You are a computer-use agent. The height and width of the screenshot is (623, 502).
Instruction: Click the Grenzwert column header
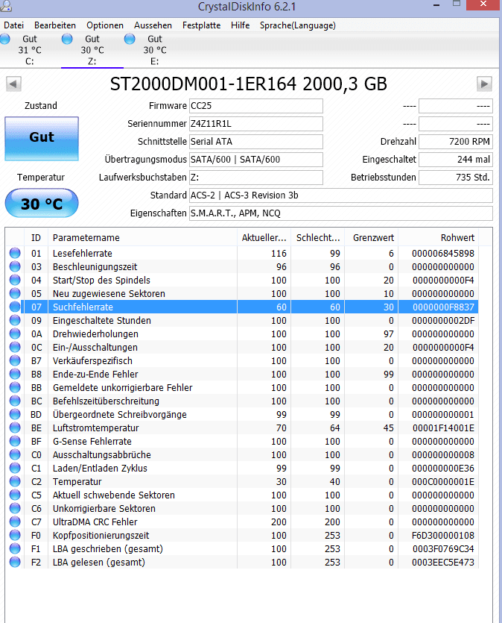[x=372, y=237]
